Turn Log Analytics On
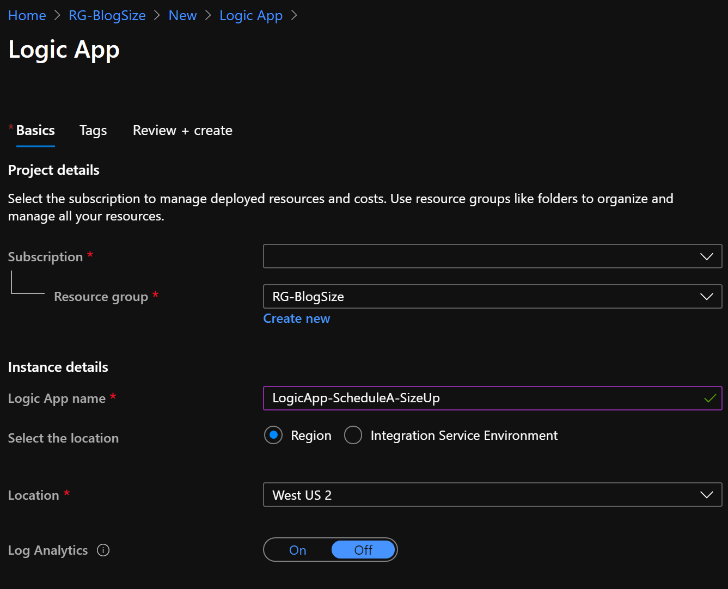 pyautogui.click(x=298, y=550)
